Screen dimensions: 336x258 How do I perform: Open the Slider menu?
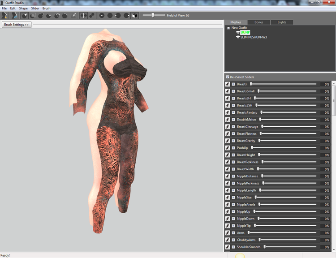35,9
